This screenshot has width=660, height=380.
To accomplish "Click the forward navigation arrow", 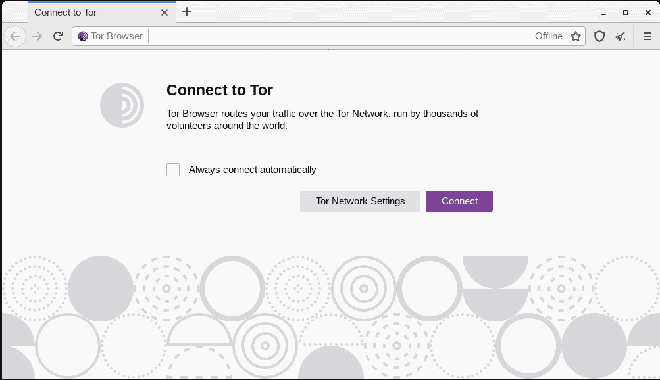I will [x=37, y=36].
